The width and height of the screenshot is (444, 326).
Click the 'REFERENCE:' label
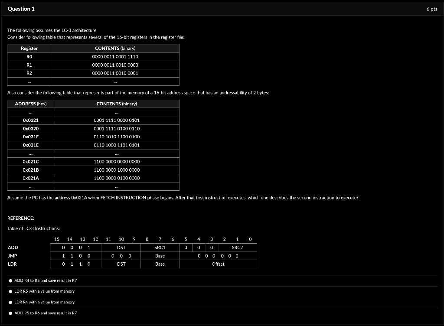pyautogui.click(x=21, y=218)
